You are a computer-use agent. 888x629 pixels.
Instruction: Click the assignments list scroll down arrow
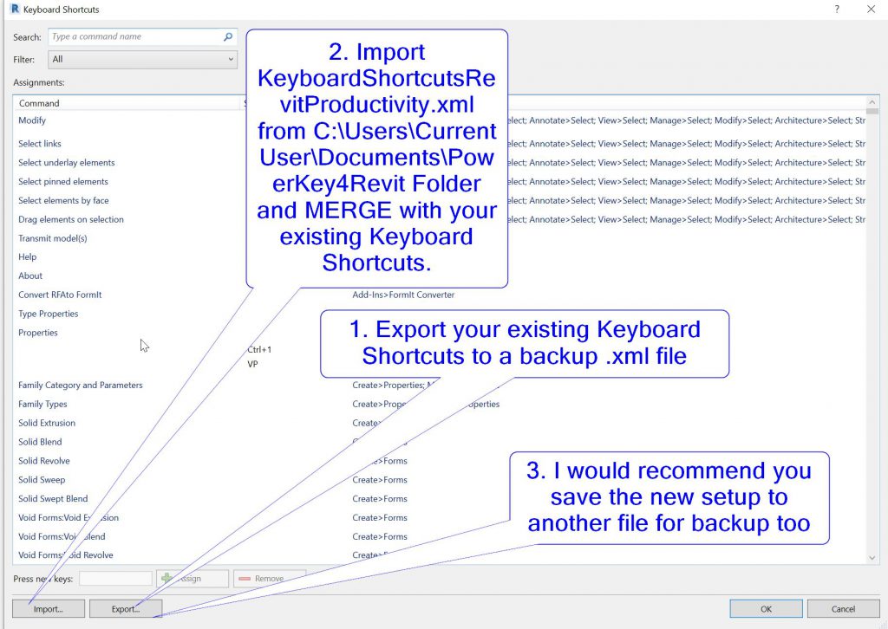[872, 558]
